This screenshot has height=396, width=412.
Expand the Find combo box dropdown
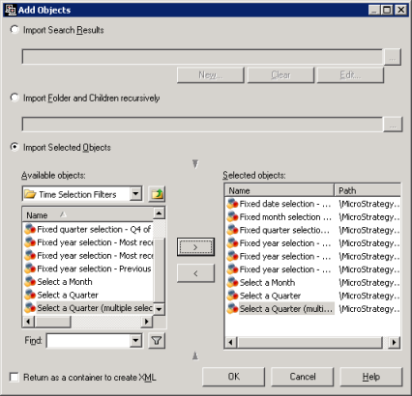point(135,341)
